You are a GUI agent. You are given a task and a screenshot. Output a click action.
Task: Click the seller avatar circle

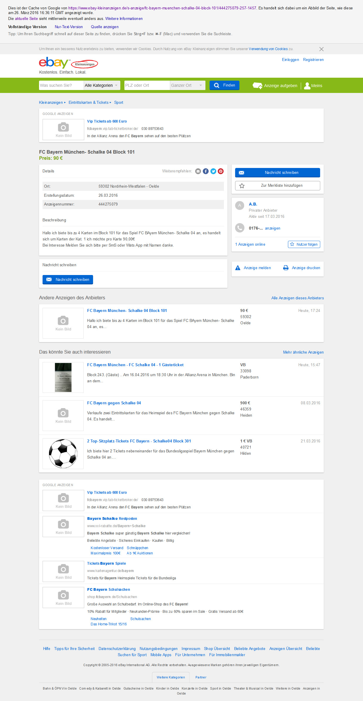click(240, 206)
